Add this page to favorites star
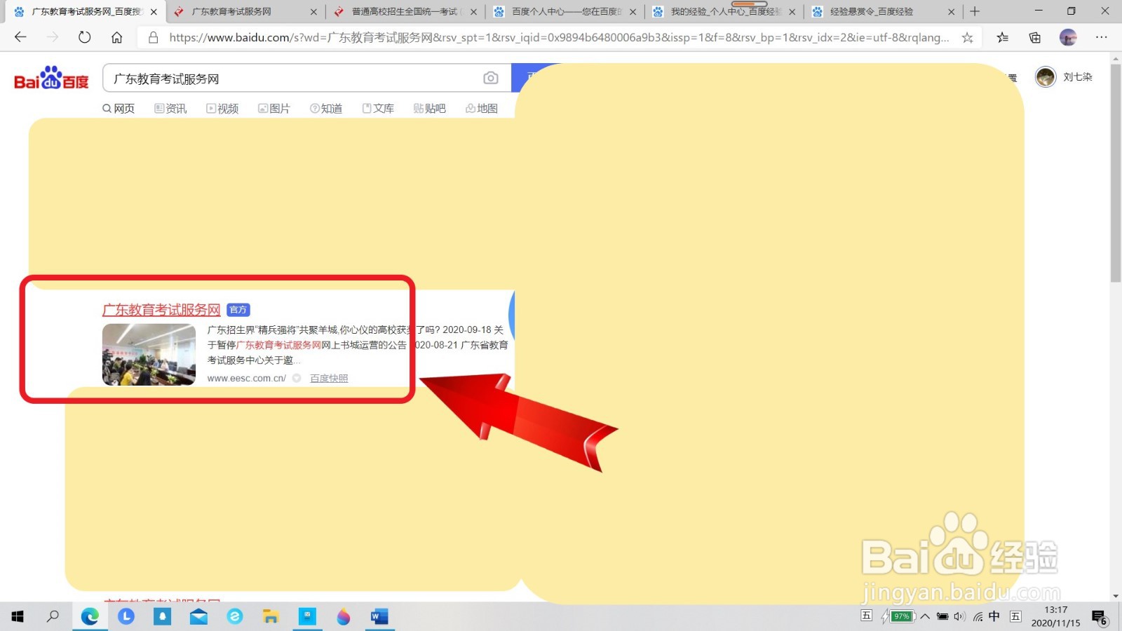 (968, 38)
